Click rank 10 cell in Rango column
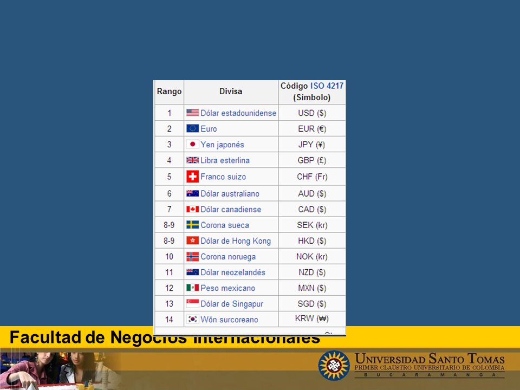Viewport: 520px width, 390px height. coord(169,257)
